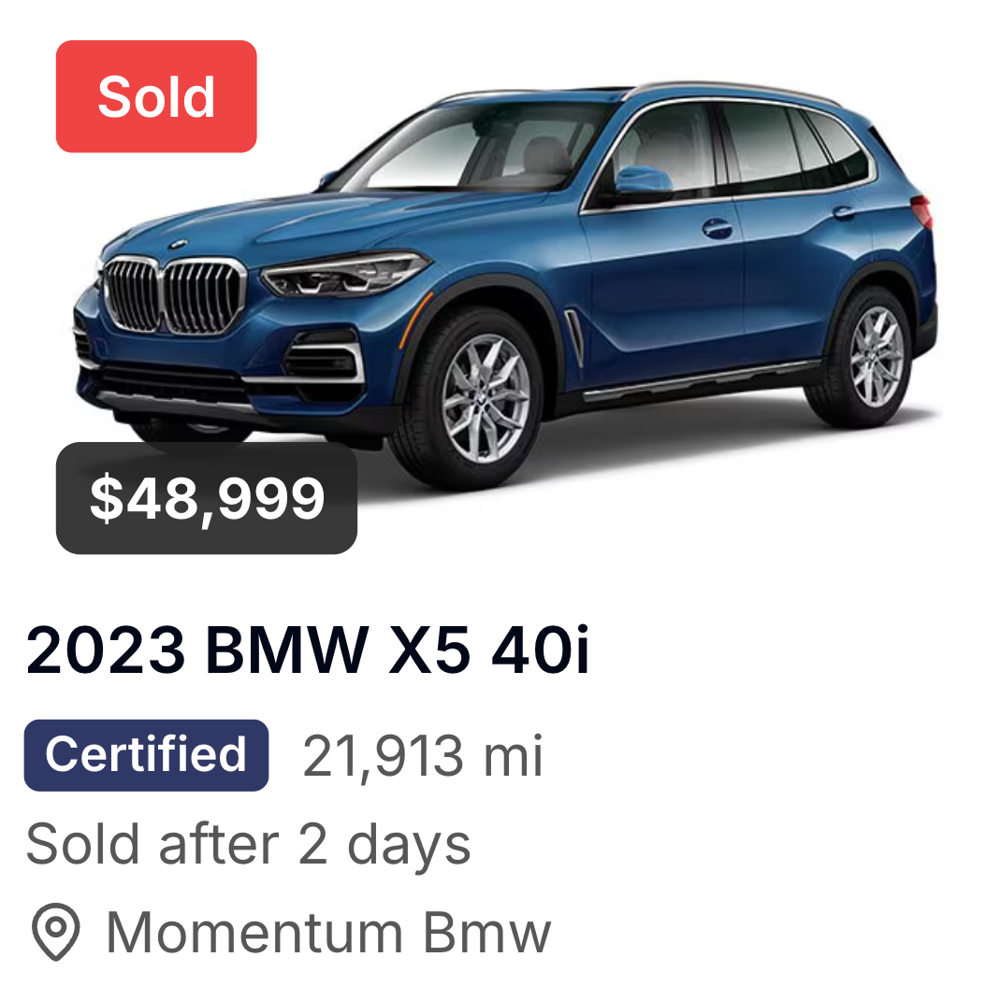This screenshot has height=1000, width=986.
Task: Click the car's front kidney grille
Action: (174, 295)
